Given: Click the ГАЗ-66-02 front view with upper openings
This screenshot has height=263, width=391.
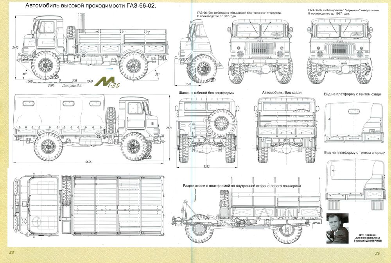Looking at the screenshot, I should point(340,52).
